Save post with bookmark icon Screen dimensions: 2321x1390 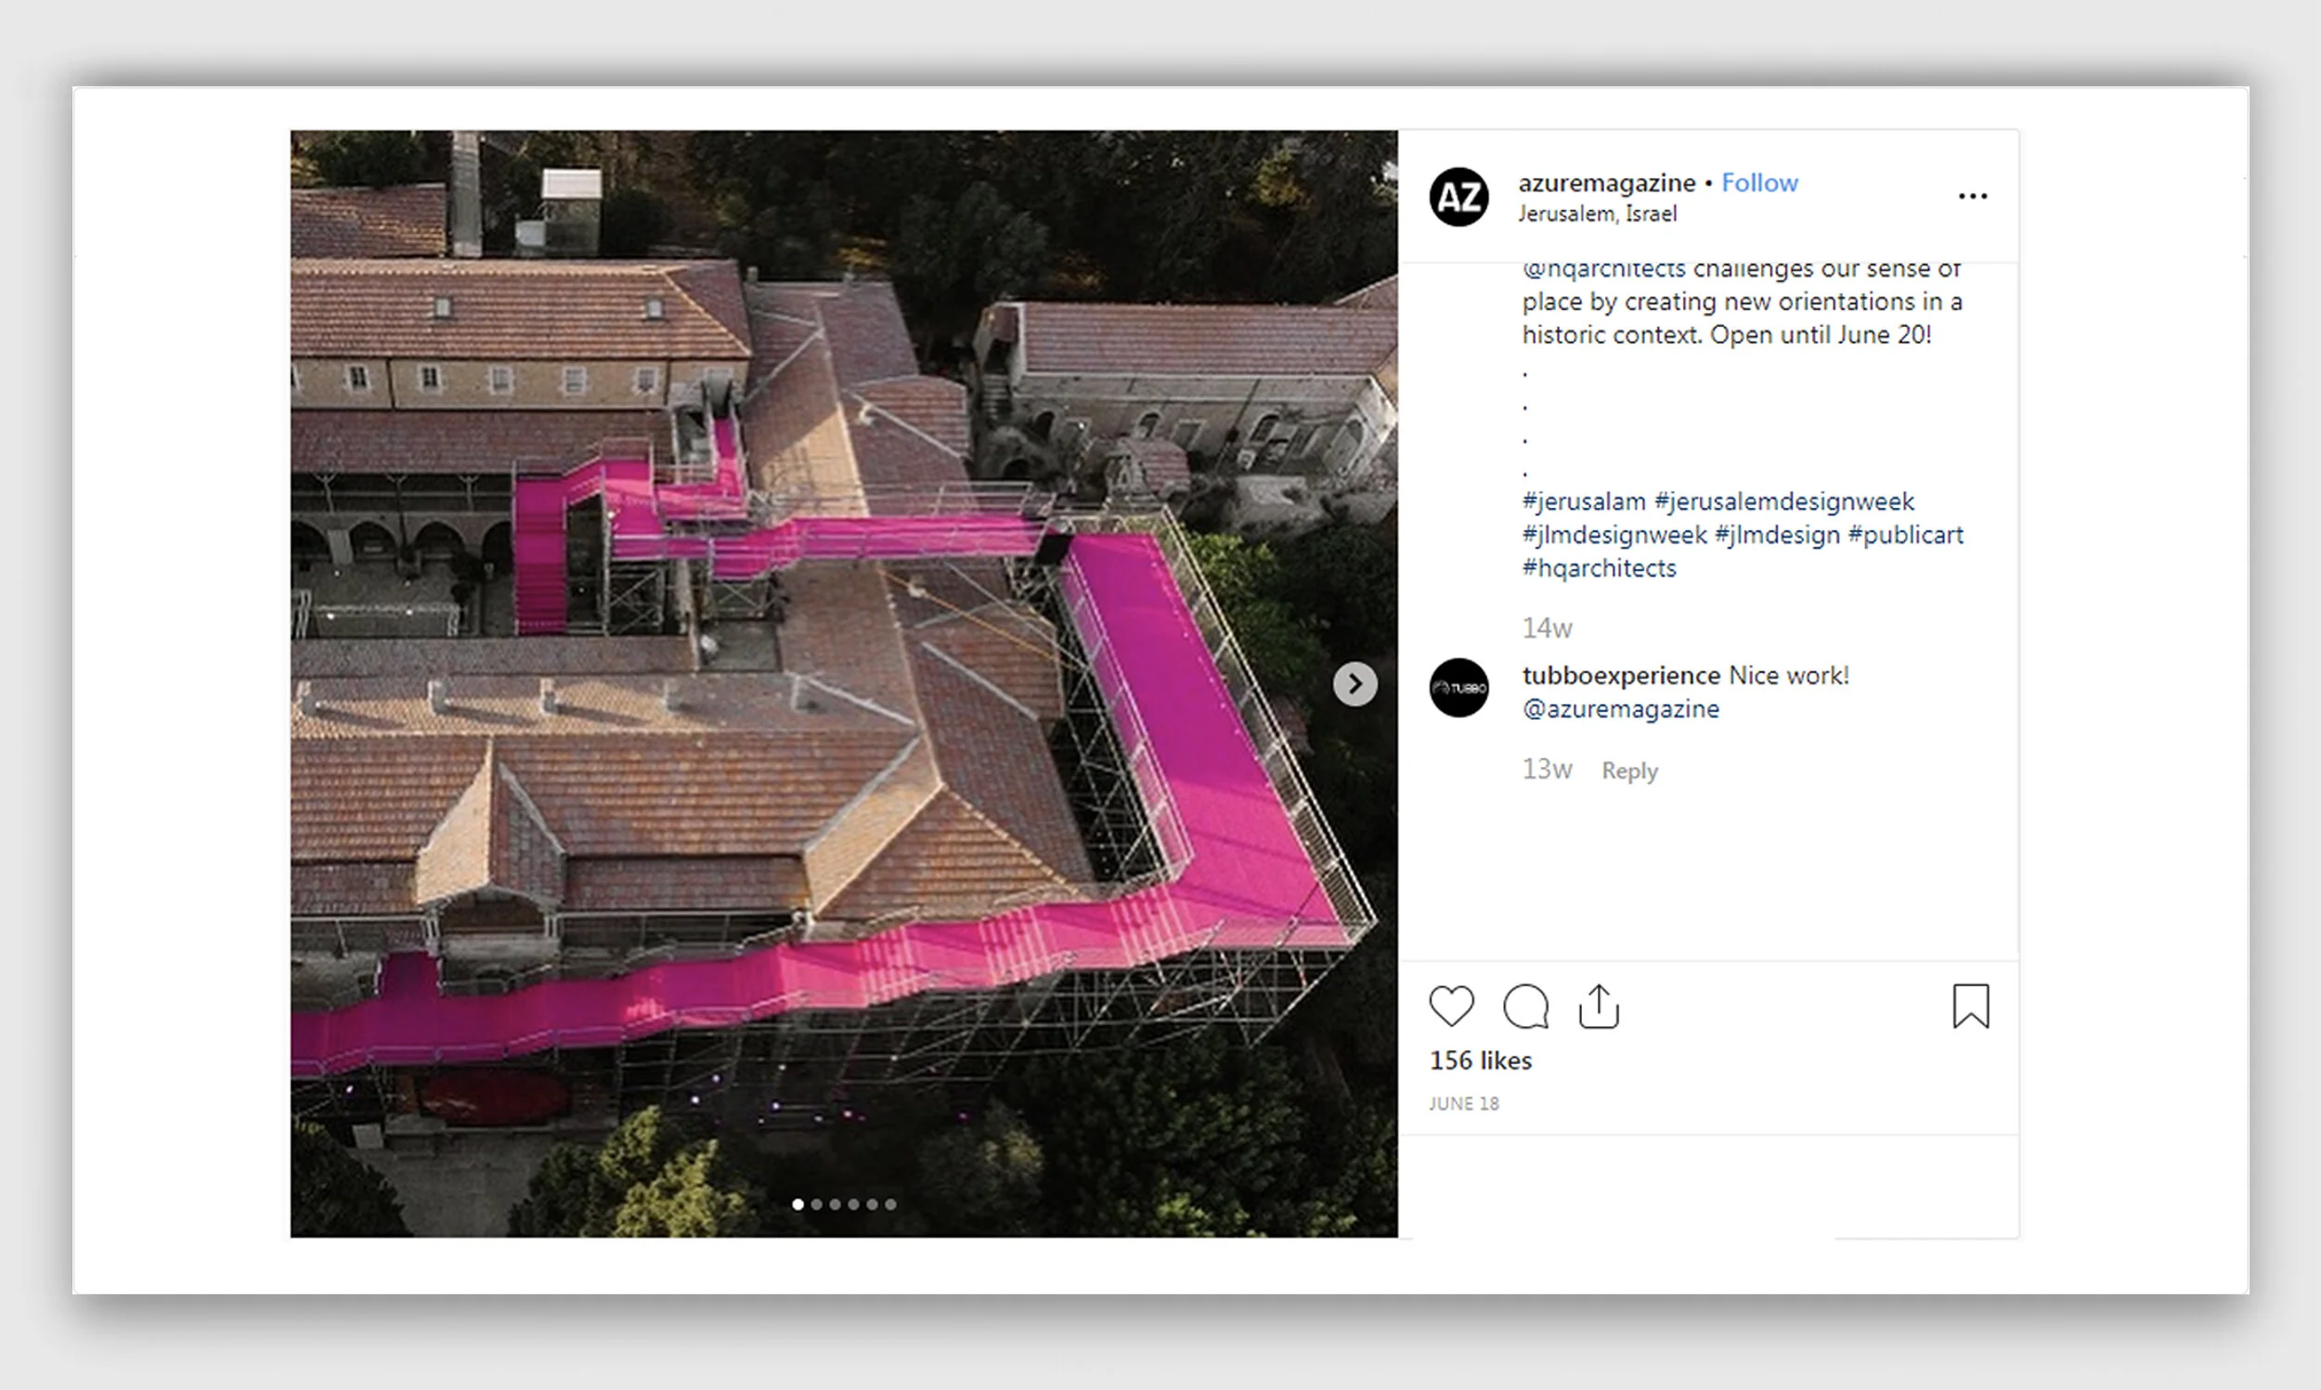pyautogui.click(x=1970, y=1006)
